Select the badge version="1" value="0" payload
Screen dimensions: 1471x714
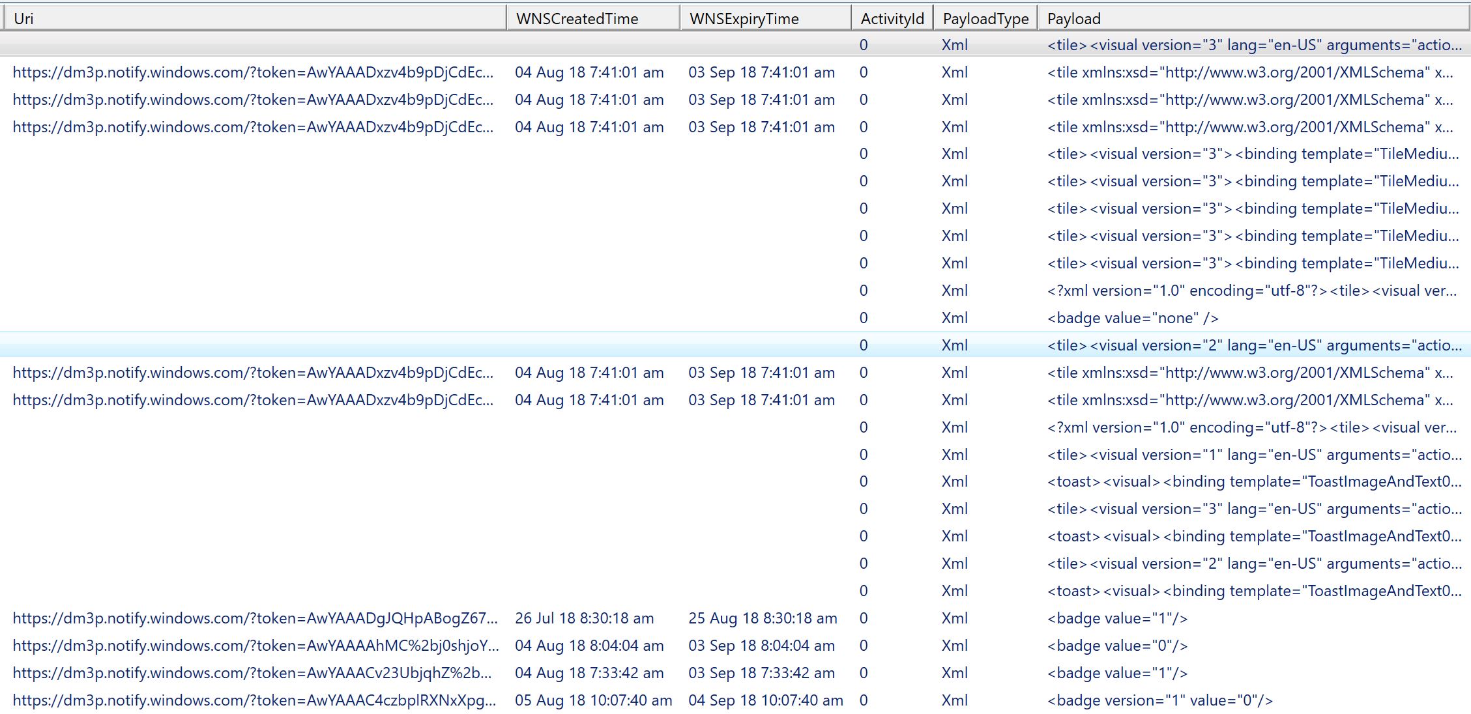coord(1159,700)
